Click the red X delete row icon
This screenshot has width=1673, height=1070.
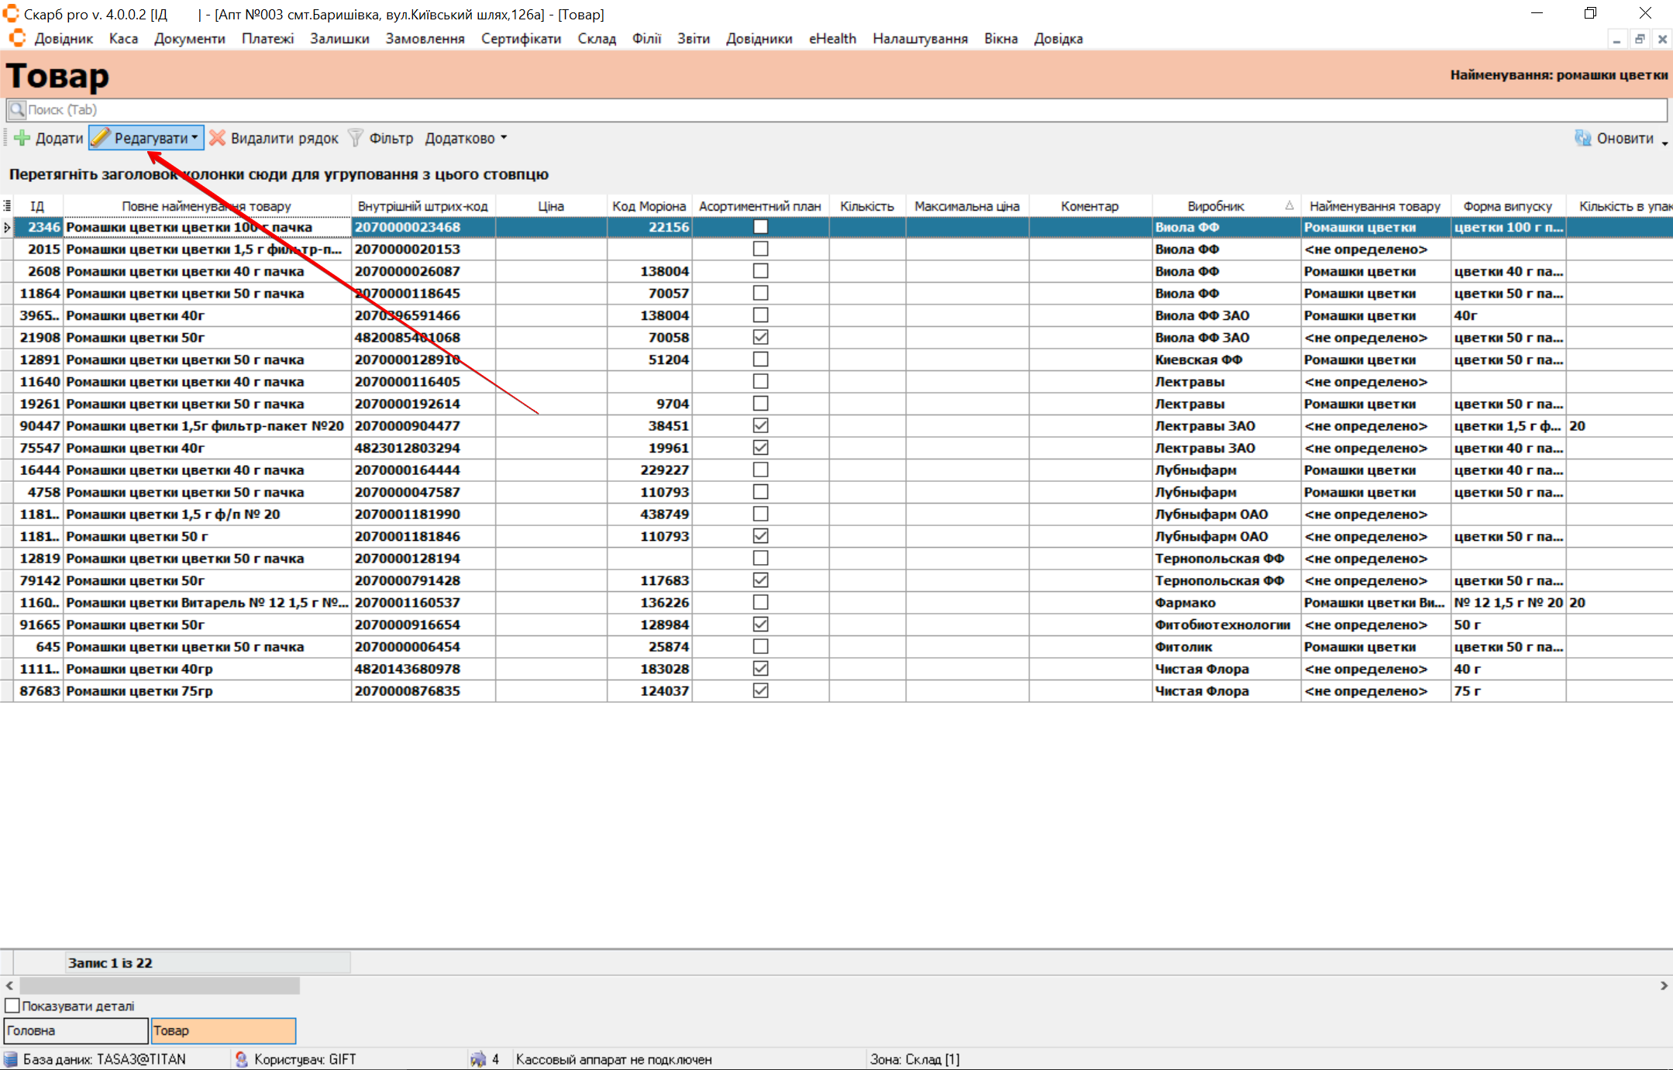[x=218, y=138]
